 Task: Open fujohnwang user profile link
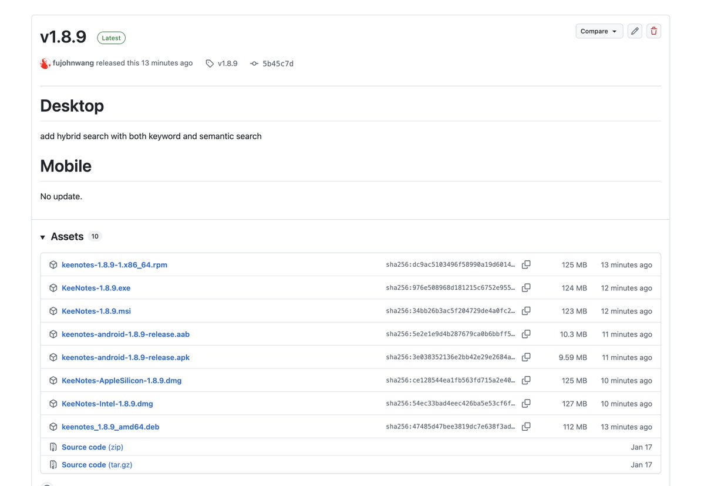[x=73, y=63]
